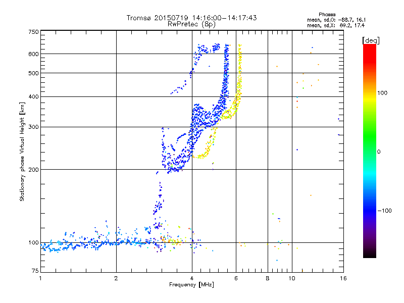The height and width of the screenshot is (303, 404).
Task: Click x-axis tick label '2'
Action: pyautogui.click(x=116, y=278)
